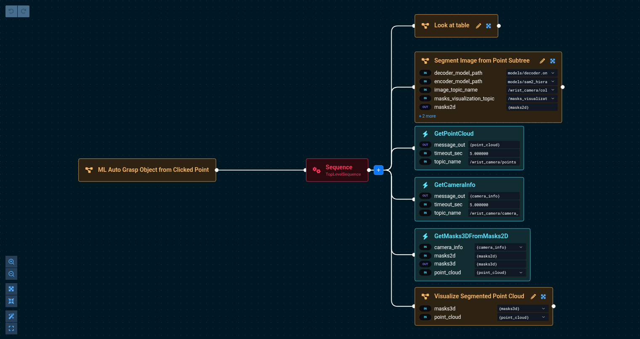Image resolution: width=640 pixels, height=339 pixels.
Task: Click the undo arrow button
Action: click(x=11, y=11)
